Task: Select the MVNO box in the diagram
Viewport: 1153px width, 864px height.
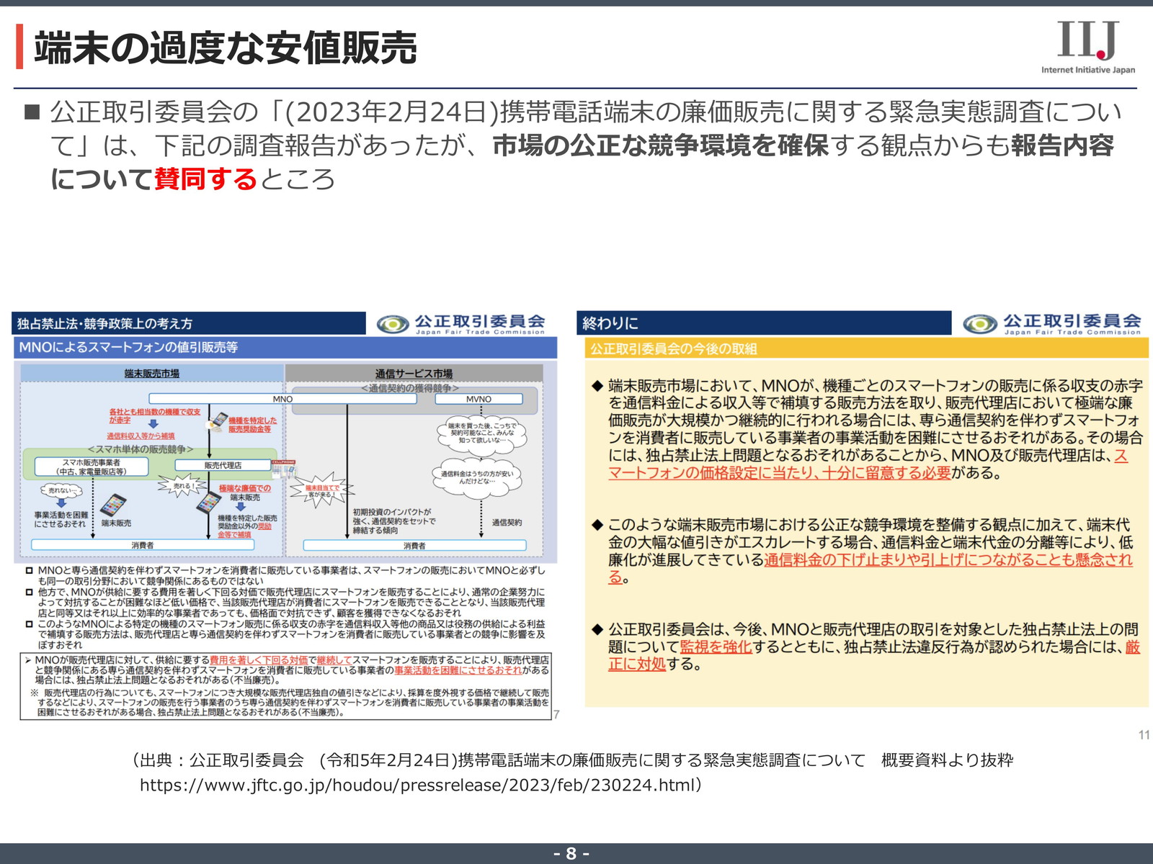Action: 478,399
